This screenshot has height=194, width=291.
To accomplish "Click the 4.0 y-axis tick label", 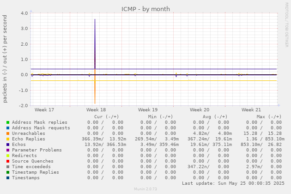I will 24,13.
